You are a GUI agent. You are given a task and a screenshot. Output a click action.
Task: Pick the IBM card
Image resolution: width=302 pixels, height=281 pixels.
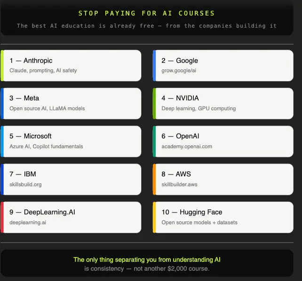tap(71, 179)
